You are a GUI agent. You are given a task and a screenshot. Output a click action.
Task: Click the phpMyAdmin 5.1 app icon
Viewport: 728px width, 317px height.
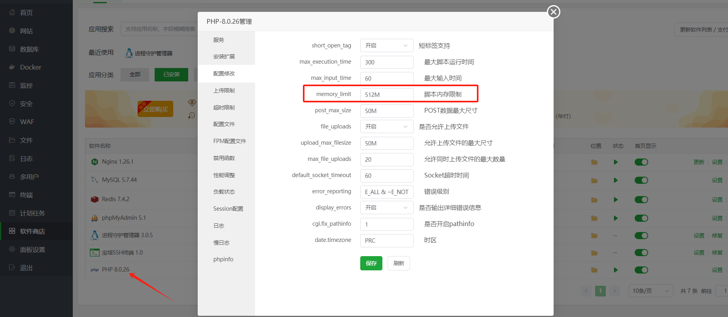[x=95, y=218]
